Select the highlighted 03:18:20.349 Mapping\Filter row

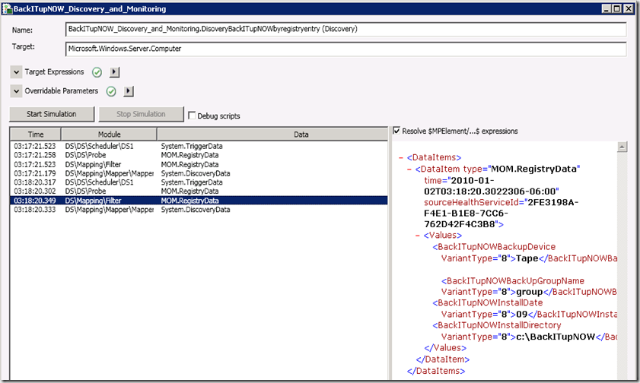point(199,201)
